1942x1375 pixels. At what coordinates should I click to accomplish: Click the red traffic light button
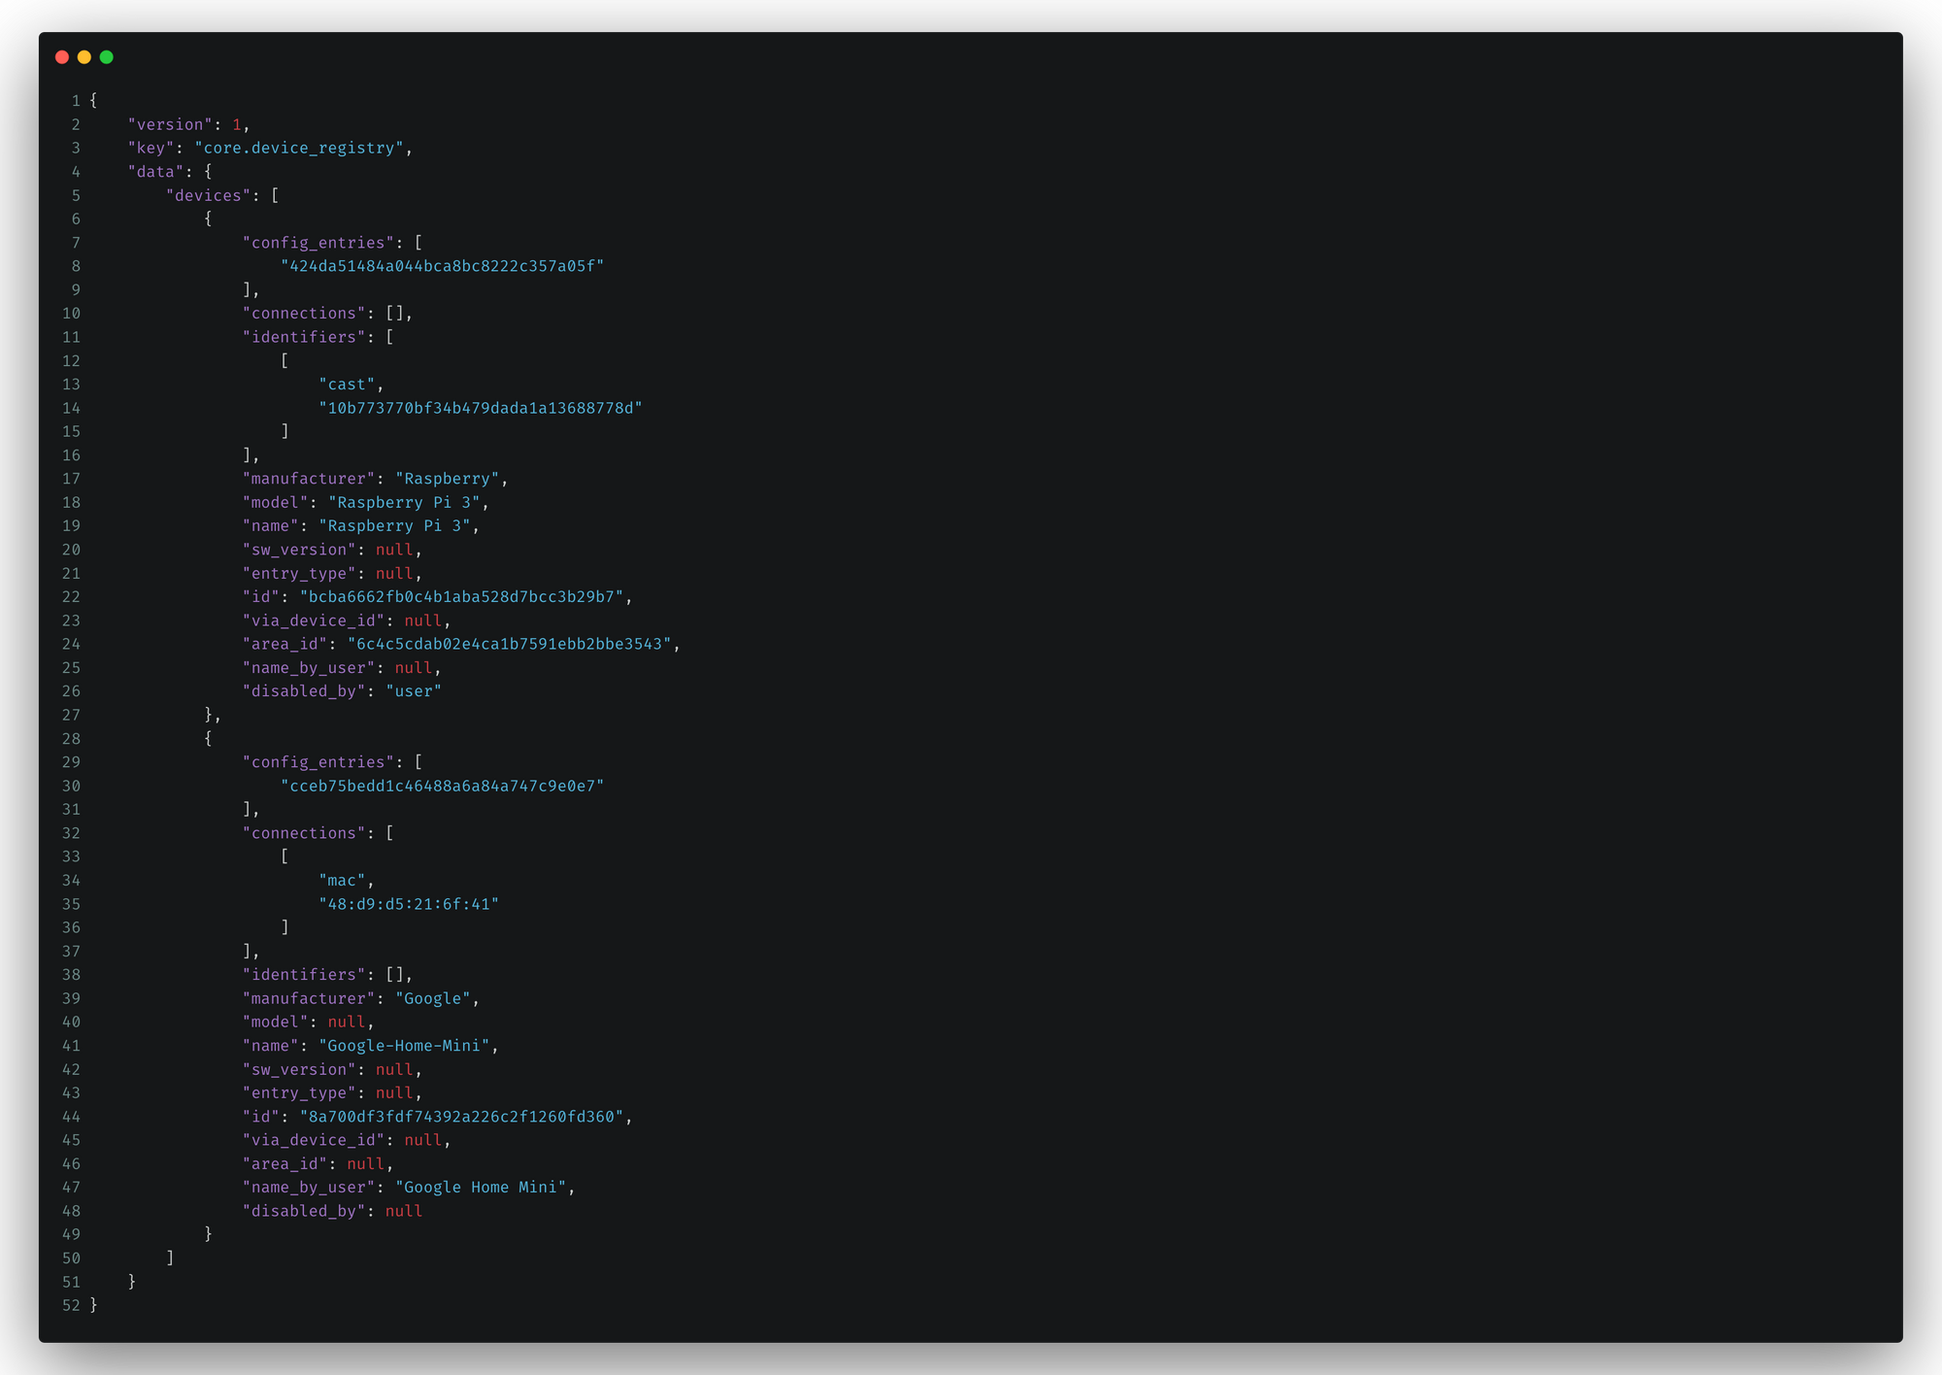pyautogui.click(x=62, y=56)
